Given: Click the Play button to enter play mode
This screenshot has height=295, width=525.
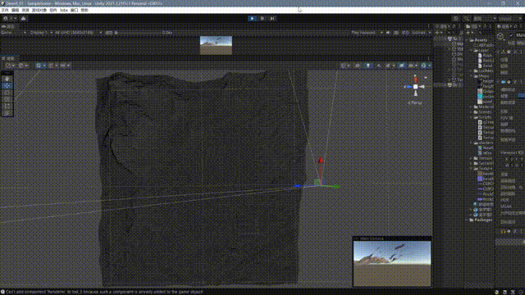Looking at the screenshot, I should click(253, 18).
